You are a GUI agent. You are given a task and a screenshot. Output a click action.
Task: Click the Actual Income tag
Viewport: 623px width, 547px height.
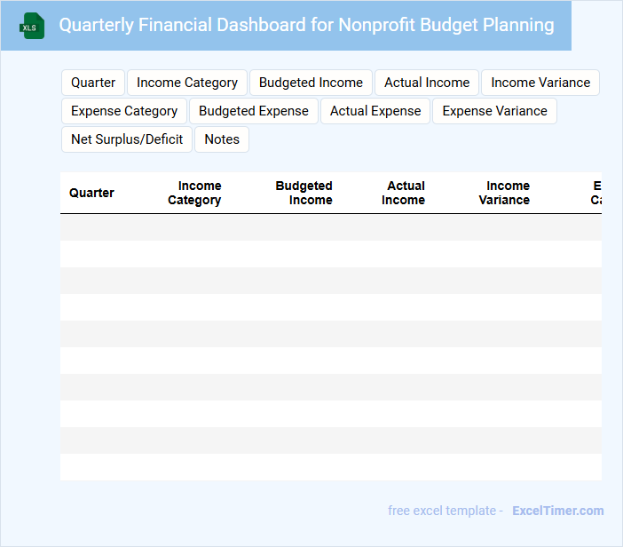[x=427, y=83]
